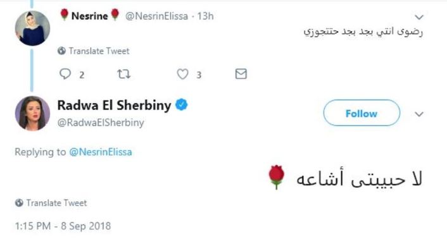The height and width of the screenshot is (239, 447).
Task: Translate Radwa El Sherbiny's reply tweet
Action: pos(56,203)
